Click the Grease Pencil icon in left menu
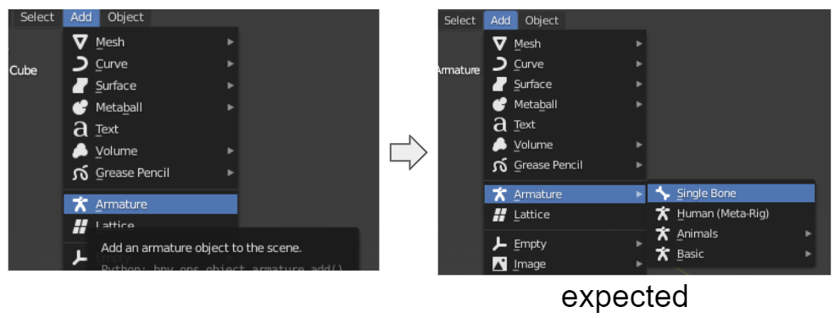Viewport: 840px width, 318px height. point(80,173)
